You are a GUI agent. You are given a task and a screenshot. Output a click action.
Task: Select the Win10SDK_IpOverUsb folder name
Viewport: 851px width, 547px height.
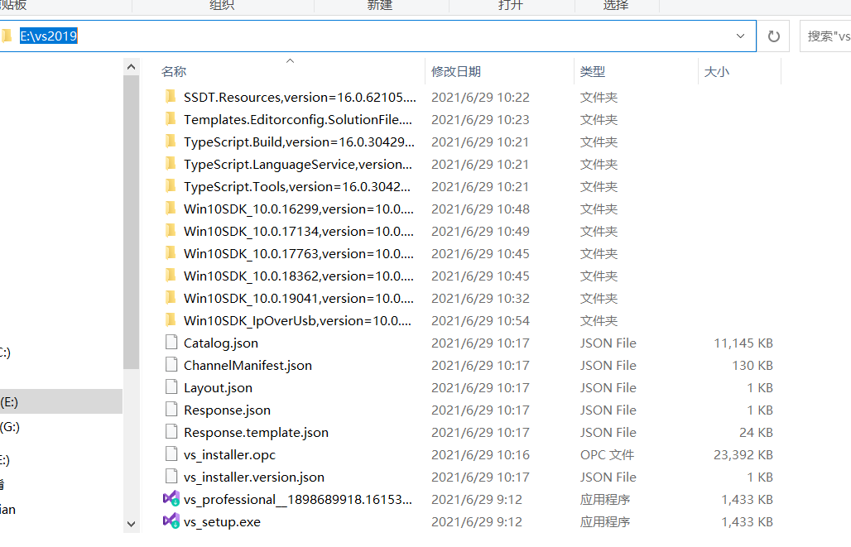(x=297, y=320)
